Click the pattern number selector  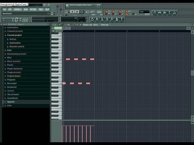(x=99, y=12)
